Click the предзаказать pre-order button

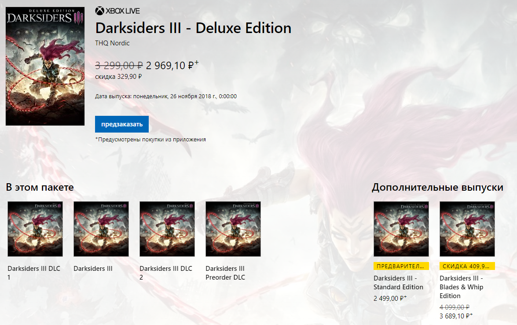click(122, 124)
